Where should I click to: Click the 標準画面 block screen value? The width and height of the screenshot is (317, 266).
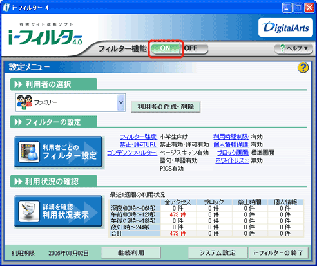[x=263, y=153]
